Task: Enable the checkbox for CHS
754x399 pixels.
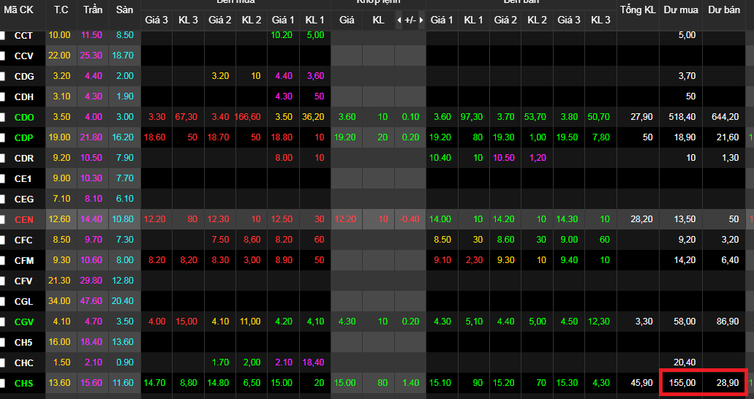Action: pos(3,383)
